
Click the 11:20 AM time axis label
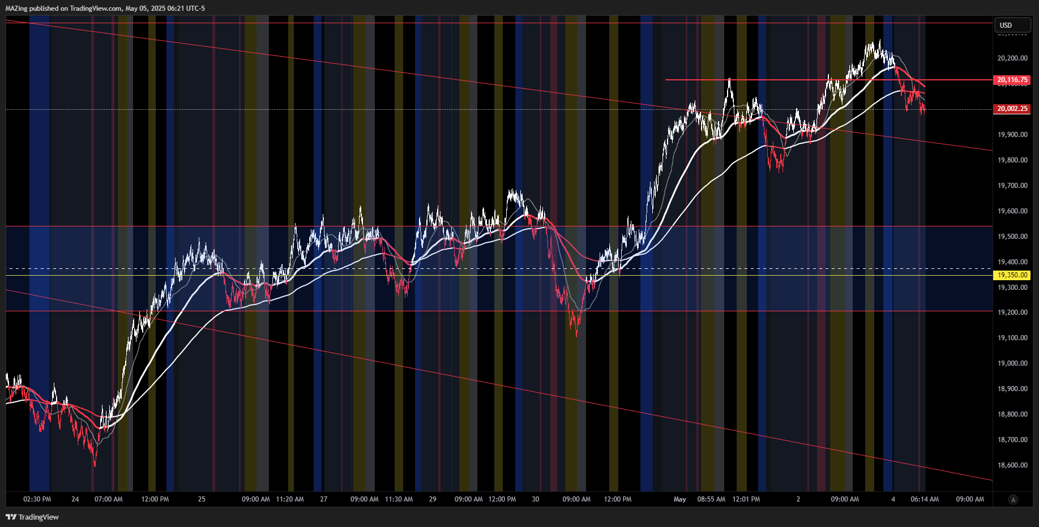pos(290,499)
